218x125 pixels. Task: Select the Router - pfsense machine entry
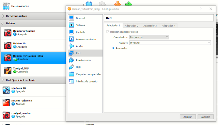(x=33, y=103)
